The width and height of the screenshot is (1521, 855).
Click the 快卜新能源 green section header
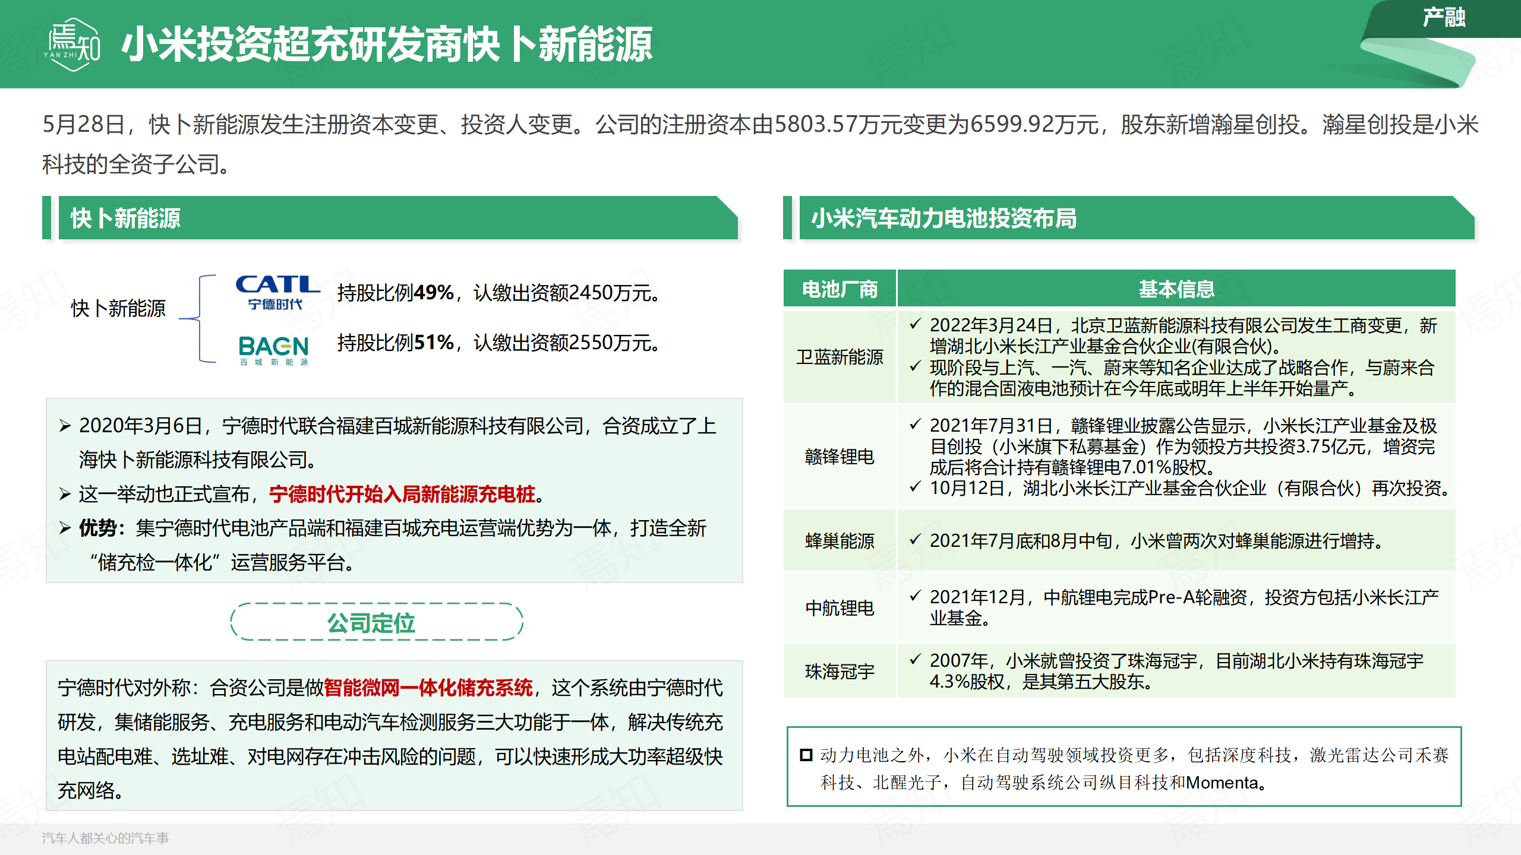(x=398, y=218)
